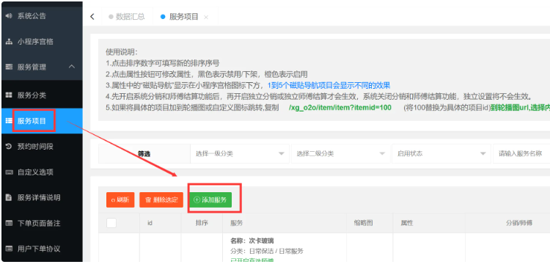Click the 预约时间段 history icon
Screen dimensions: 550x267
(9, 146)
